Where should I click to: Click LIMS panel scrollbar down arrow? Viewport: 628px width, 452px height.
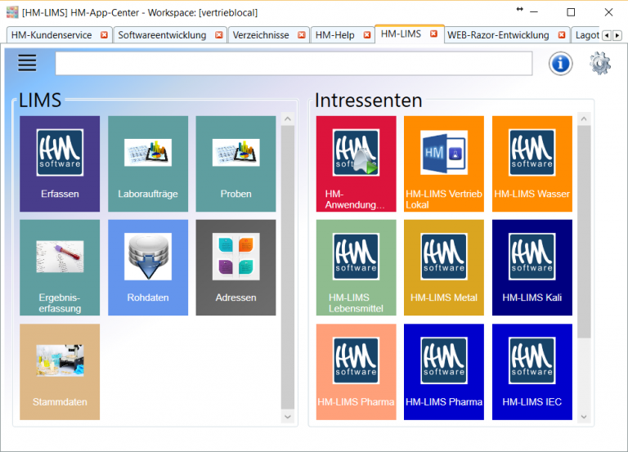tap(288, 416)
